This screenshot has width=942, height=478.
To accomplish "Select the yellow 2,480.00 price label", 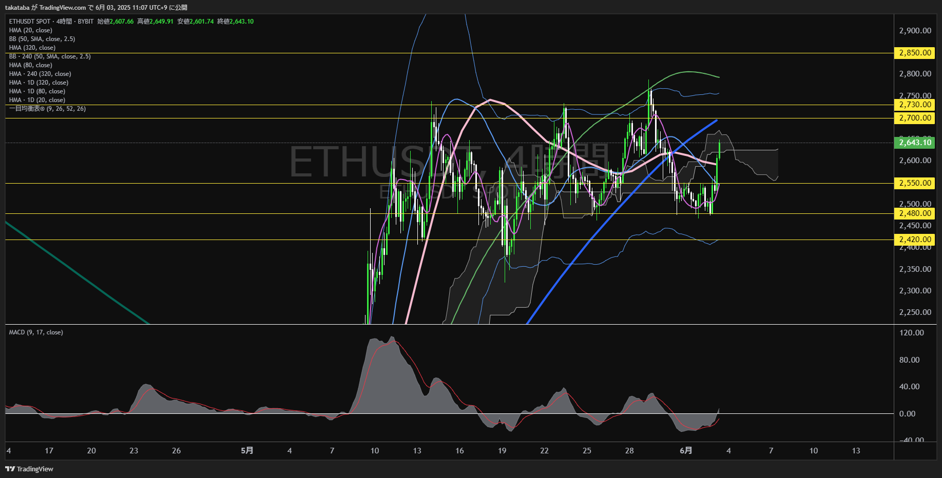I will click(x=914, y=213).
